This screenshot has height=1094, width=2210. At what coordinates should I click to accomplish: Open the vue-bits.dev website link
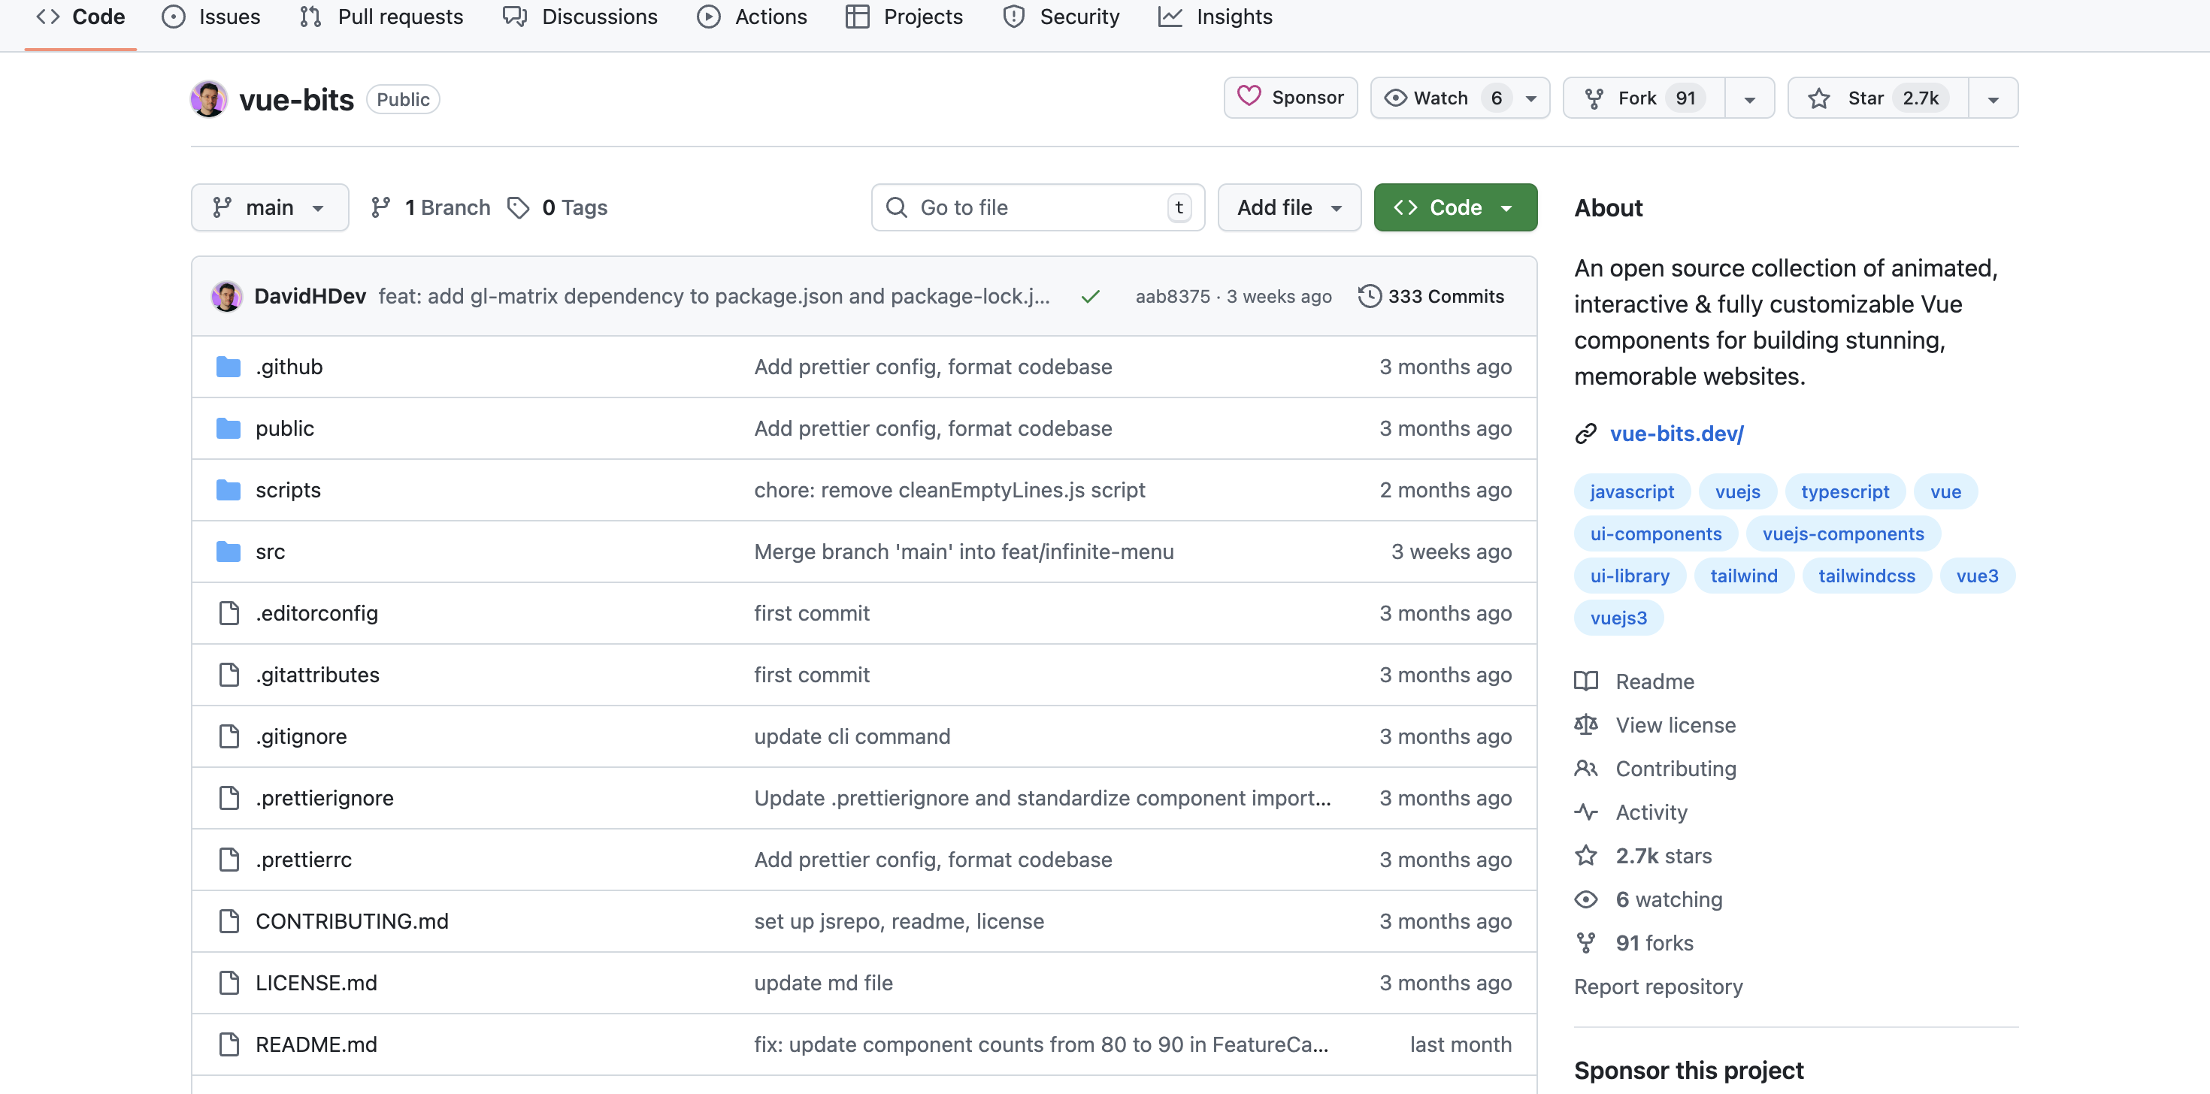(1676, 434)
